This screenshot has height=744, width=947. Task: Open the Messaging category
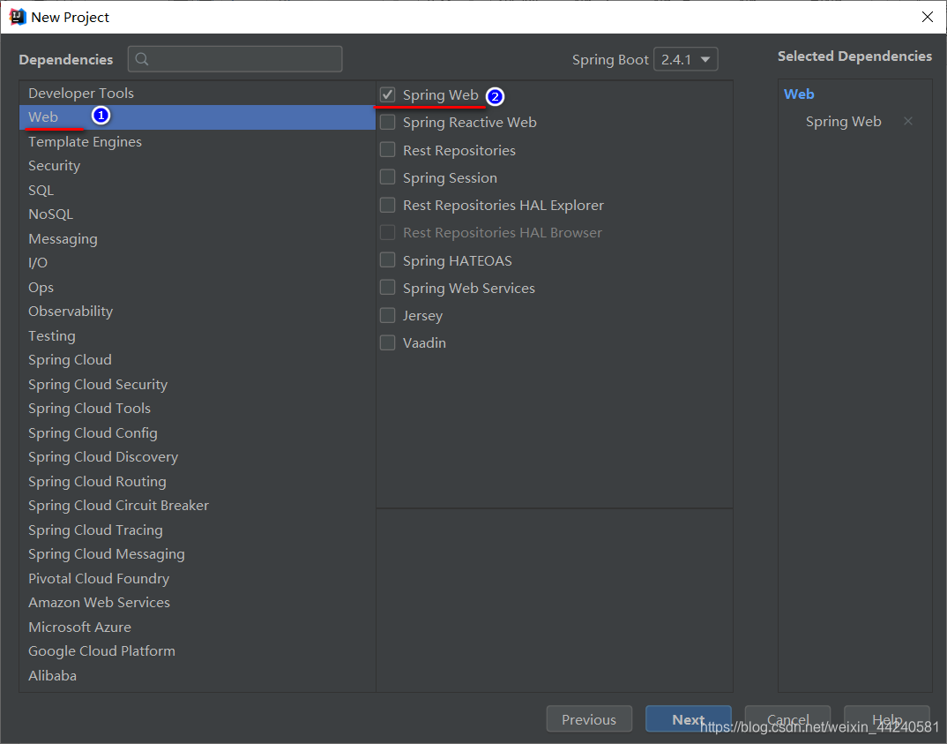pyautogui.click(x=198, y=238)
